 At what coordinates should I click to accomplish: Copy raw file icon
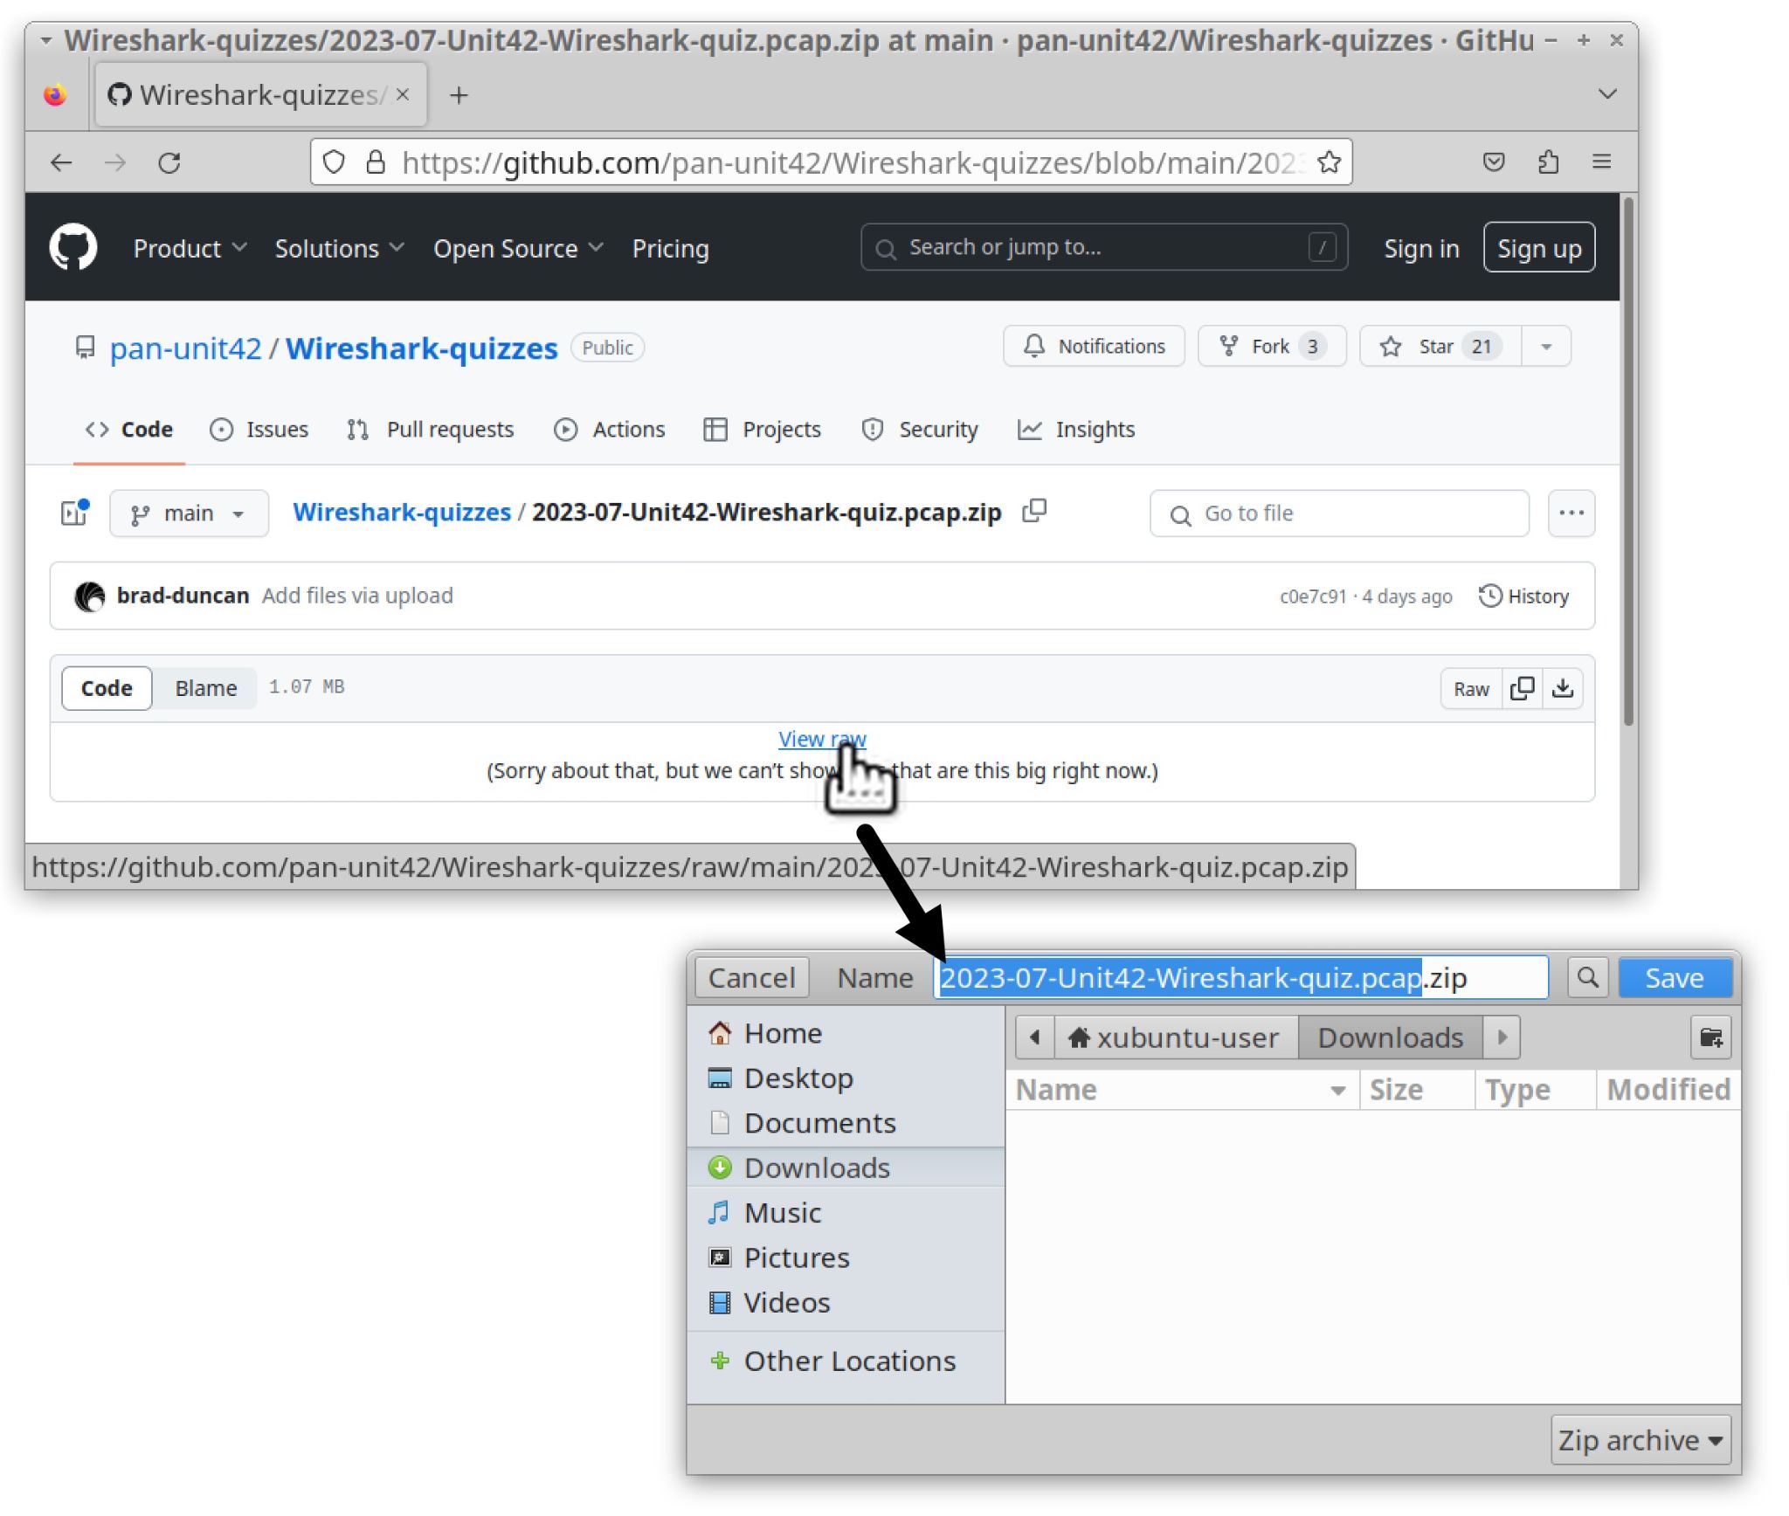click(1522, 689)
